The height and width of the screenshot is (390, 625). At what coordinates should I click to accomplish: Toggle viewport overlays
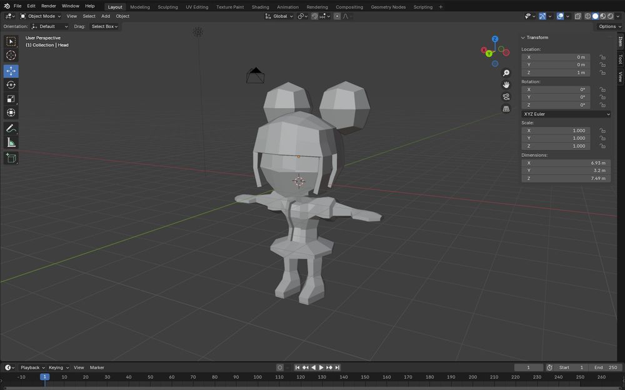(560, 16)
